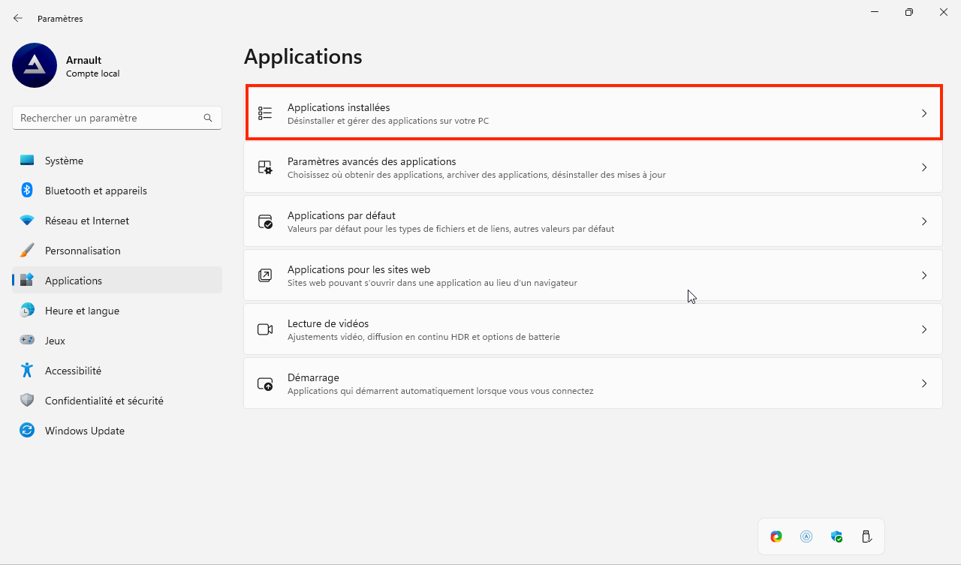This screenshot has width=961, height=565.
Task: Expand Applications pour les sites web row chevron
Action: pos(924,275)
